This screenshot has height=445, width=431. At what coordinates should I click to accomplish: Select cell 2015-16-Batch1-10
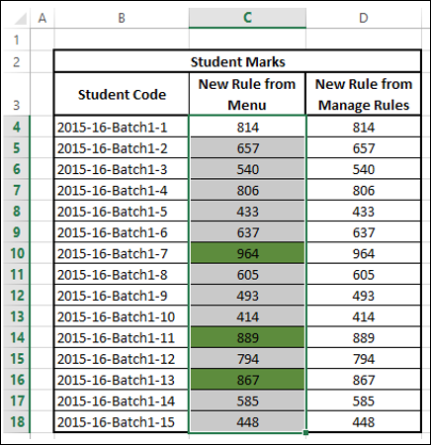122,316
